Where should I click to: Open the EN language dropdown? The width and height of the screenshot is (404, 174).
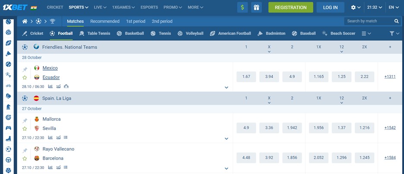[394, 7]
